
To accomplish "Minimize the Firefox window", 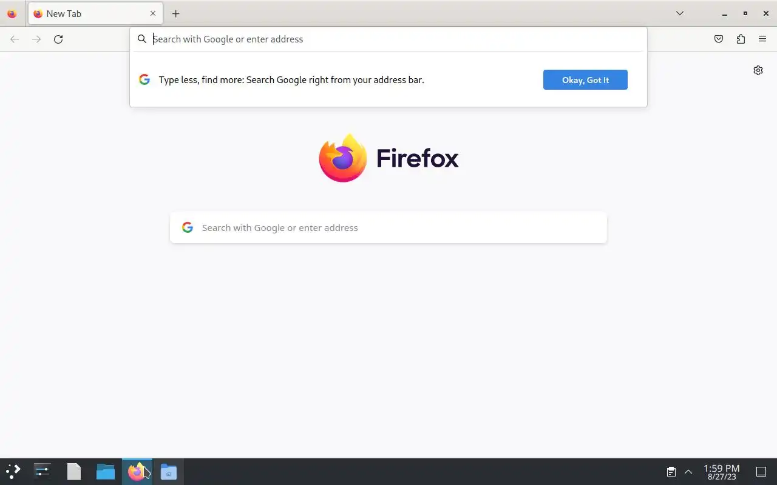I will tap(724, 13).
